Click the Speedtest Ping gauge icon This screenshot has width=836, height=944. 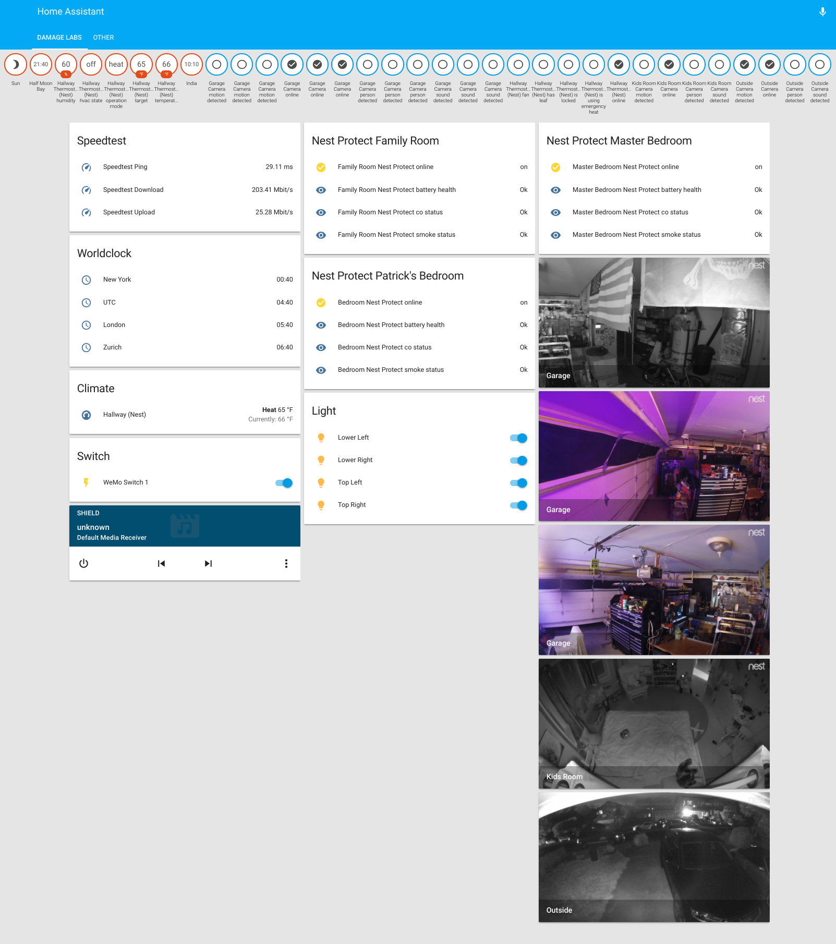coord(87,167)
